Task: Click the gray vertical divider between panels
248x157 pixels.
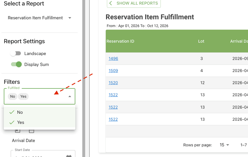Action: pyautogui.click(x=84, y=78)
